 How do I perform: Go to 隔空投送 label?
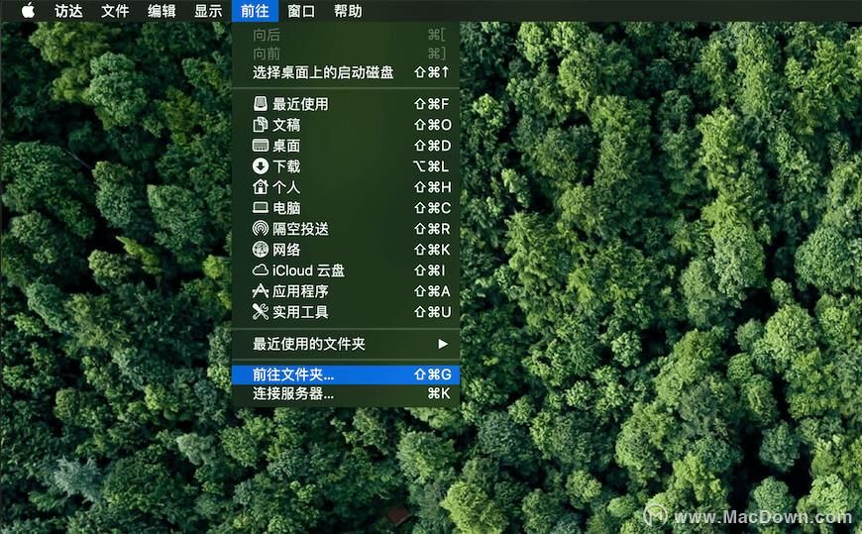pos(300,229)
